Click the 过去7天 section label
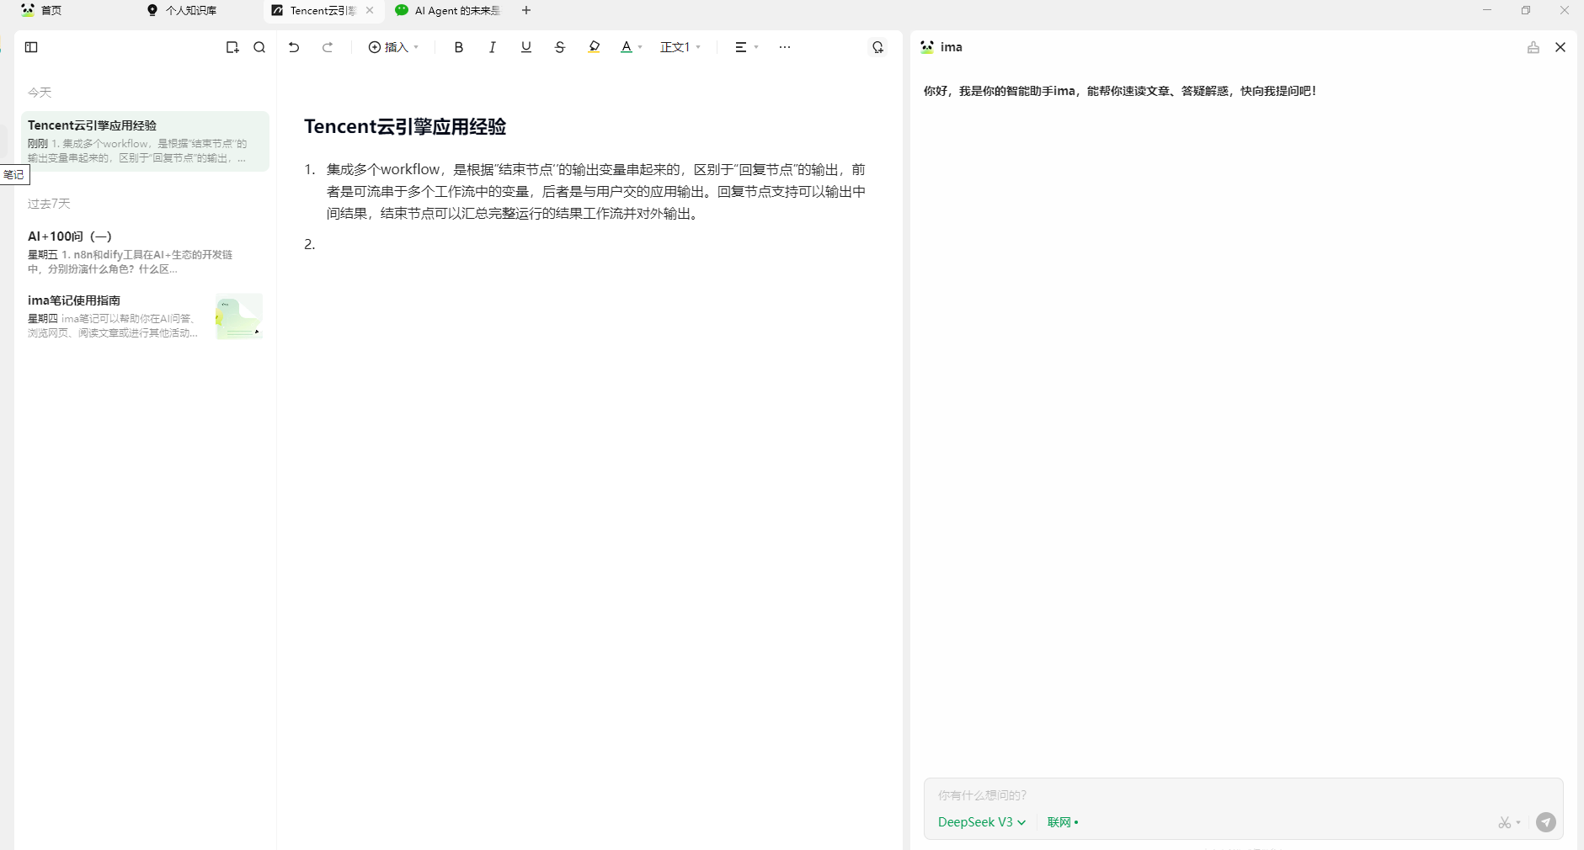The height and width of the screenshot is (850, 1584). click(x=49, y=204)
